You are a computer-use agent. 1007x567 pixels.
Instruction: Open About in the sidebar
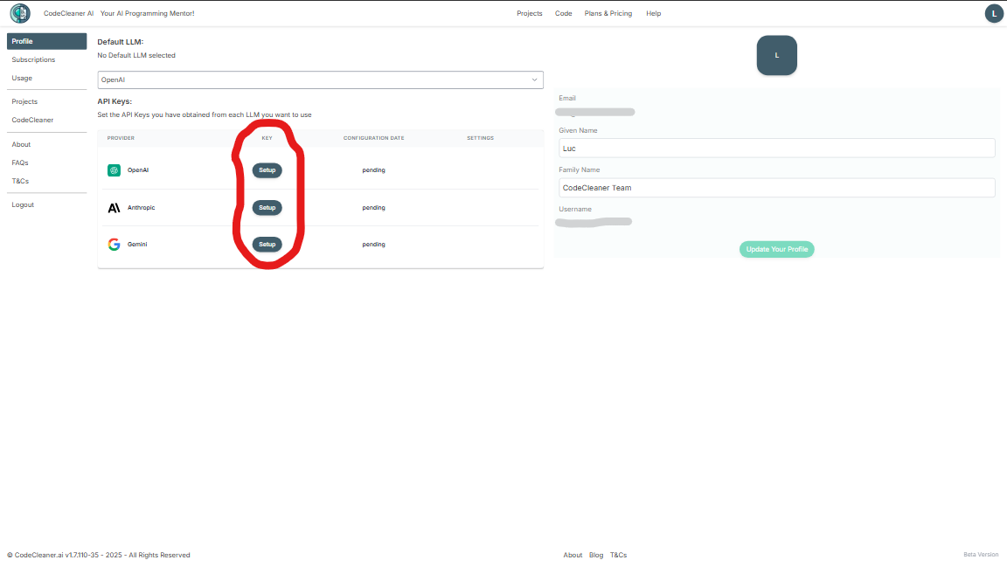tap(21, 144)
